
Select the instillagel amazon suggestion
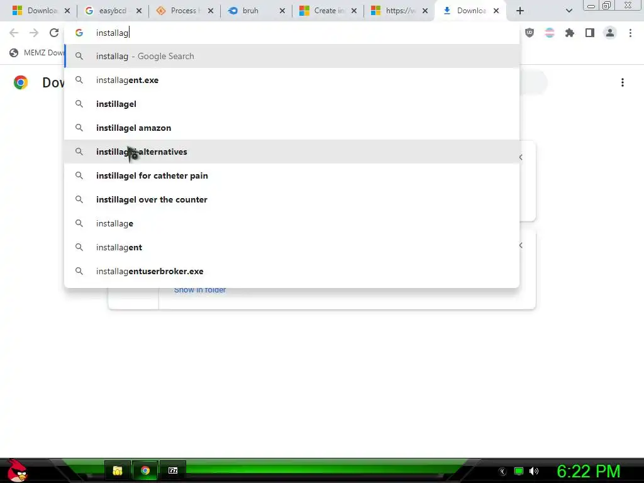click(x=292, y=128)
